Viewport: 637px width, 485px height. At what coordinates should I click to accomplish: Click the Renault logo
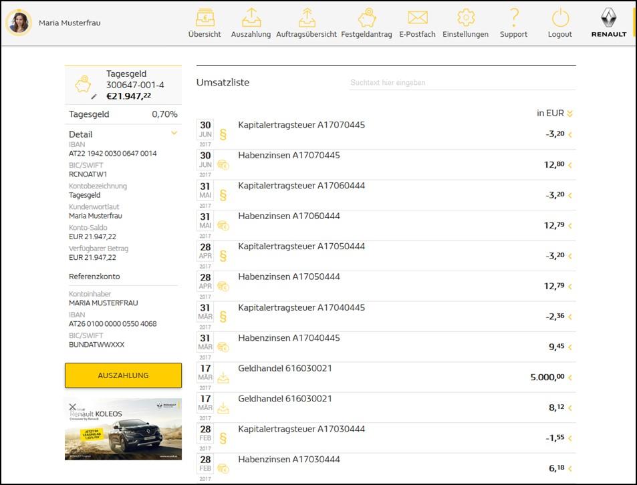[608, 23]
